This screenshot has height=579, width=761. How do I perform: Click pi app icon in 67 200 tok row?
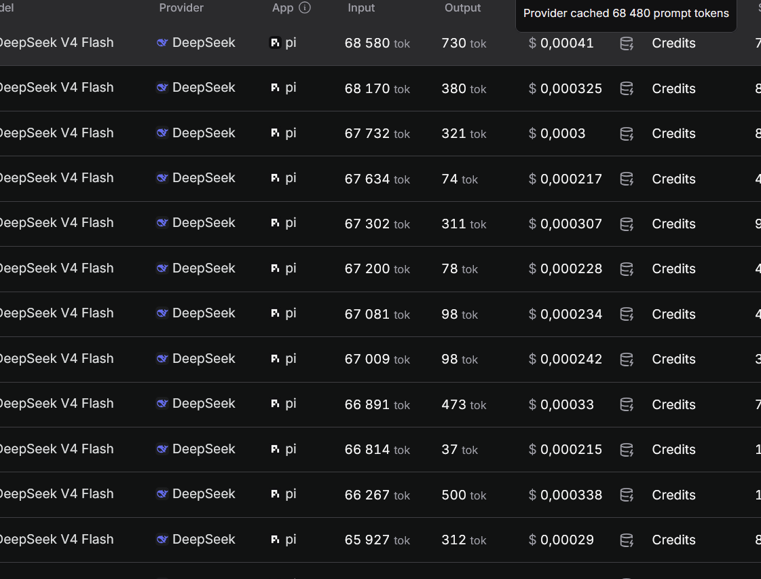275,268
